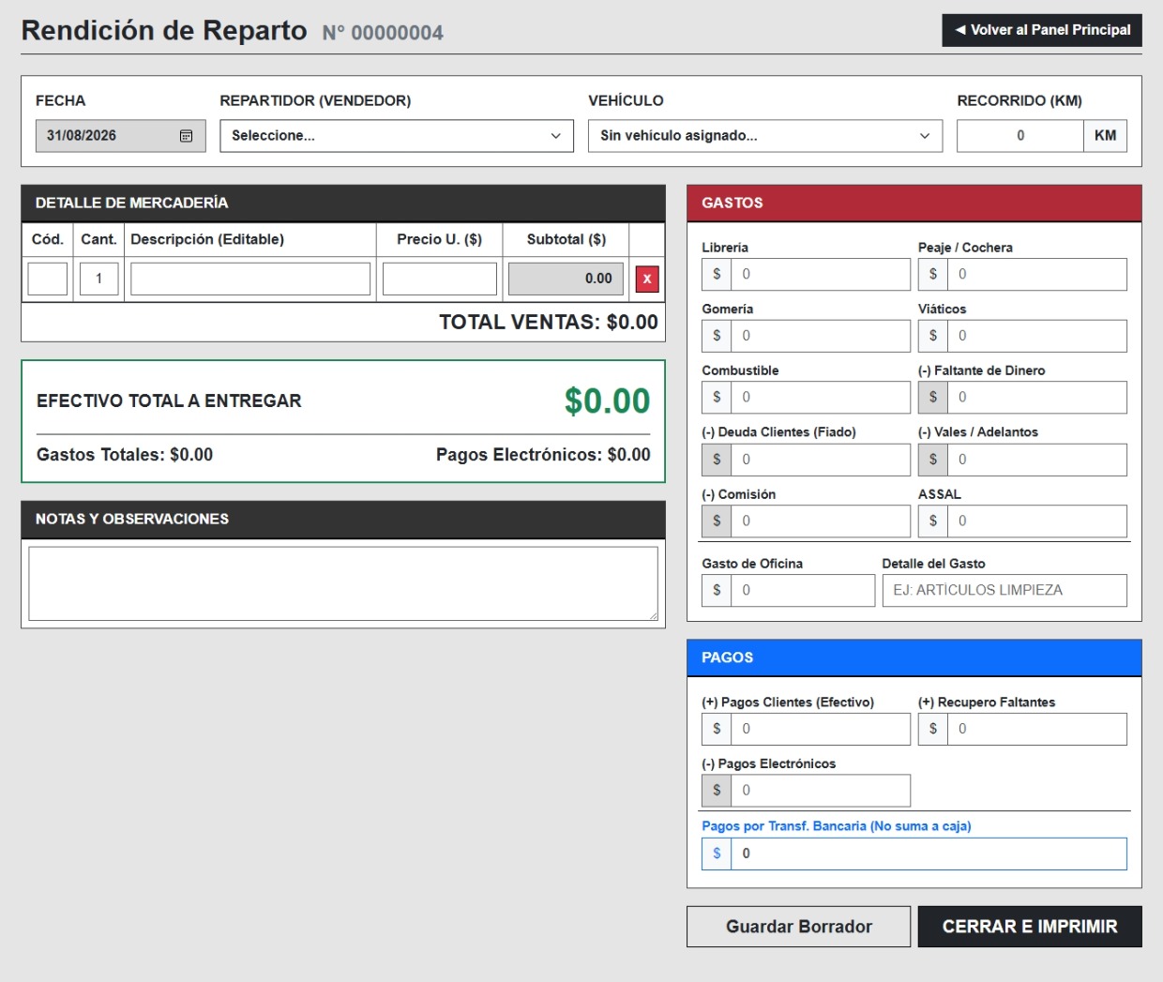Click the Cant. quantity field
The height and width of the screenshot is (982, 1163).
[x=98, y=279]
